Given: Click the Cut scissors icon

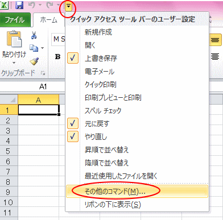Looking at the screenshot, I should click(34, 35).
